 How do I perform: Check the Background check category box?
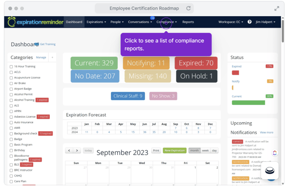pyautogui.click(x=11, y=134)
